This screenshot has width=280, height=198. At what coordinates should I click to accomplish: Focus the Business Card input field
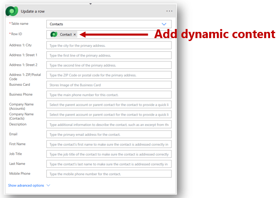pyautogui.click(x=109, y=85)
